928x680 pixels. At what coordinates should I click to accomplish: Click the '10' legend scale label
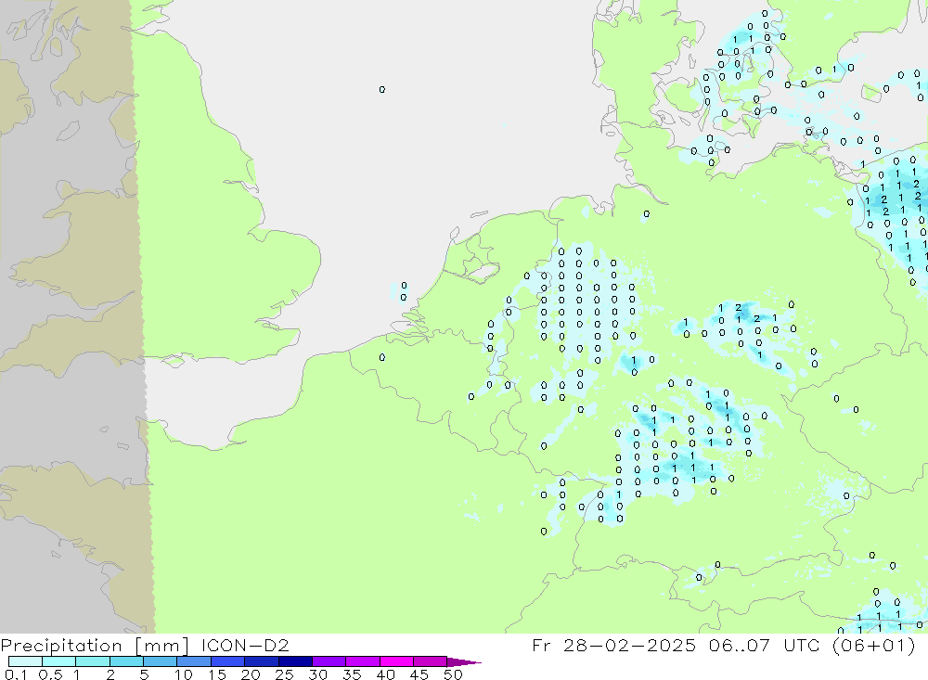pyautogui.click(x=184, y=674)
